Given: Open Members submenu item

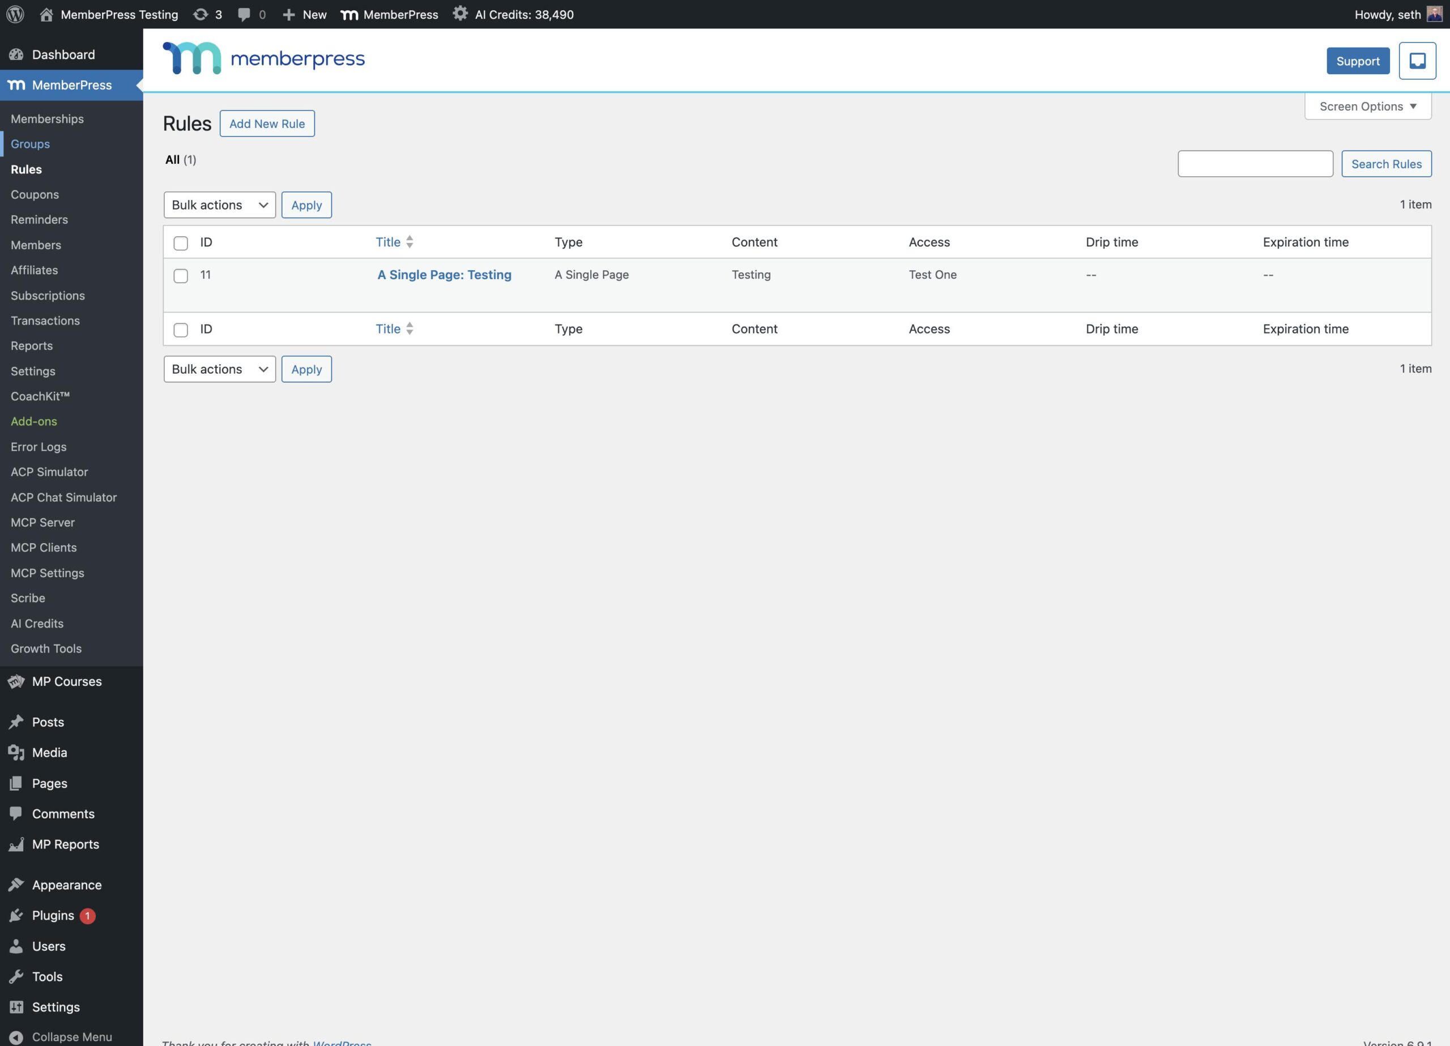Looking at the screenshot, I should 36,245.
